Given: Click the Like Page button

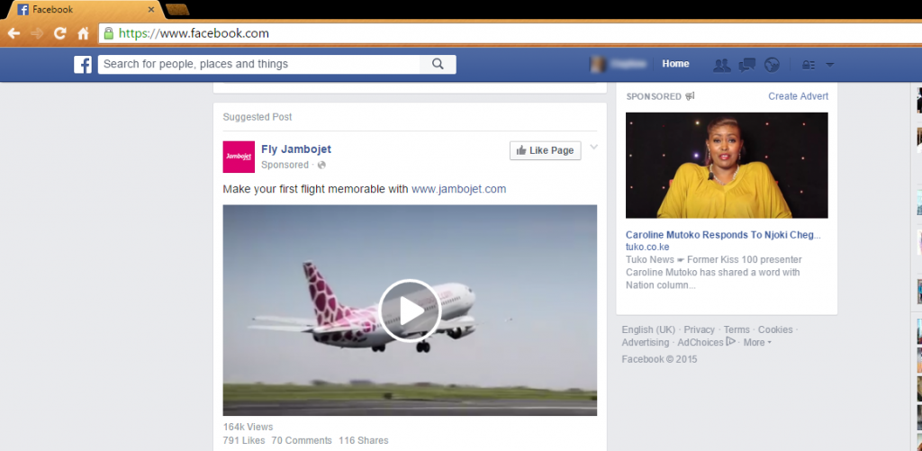Looking at the screenshot, I should (x=545, y=150).
